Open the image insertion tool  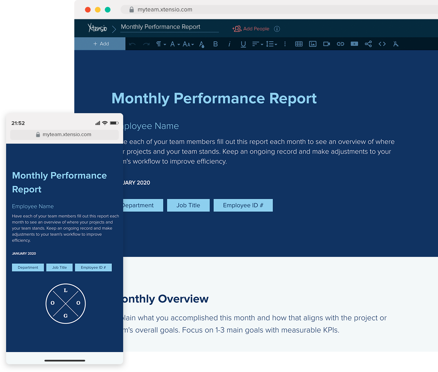[x=312, y=44]
